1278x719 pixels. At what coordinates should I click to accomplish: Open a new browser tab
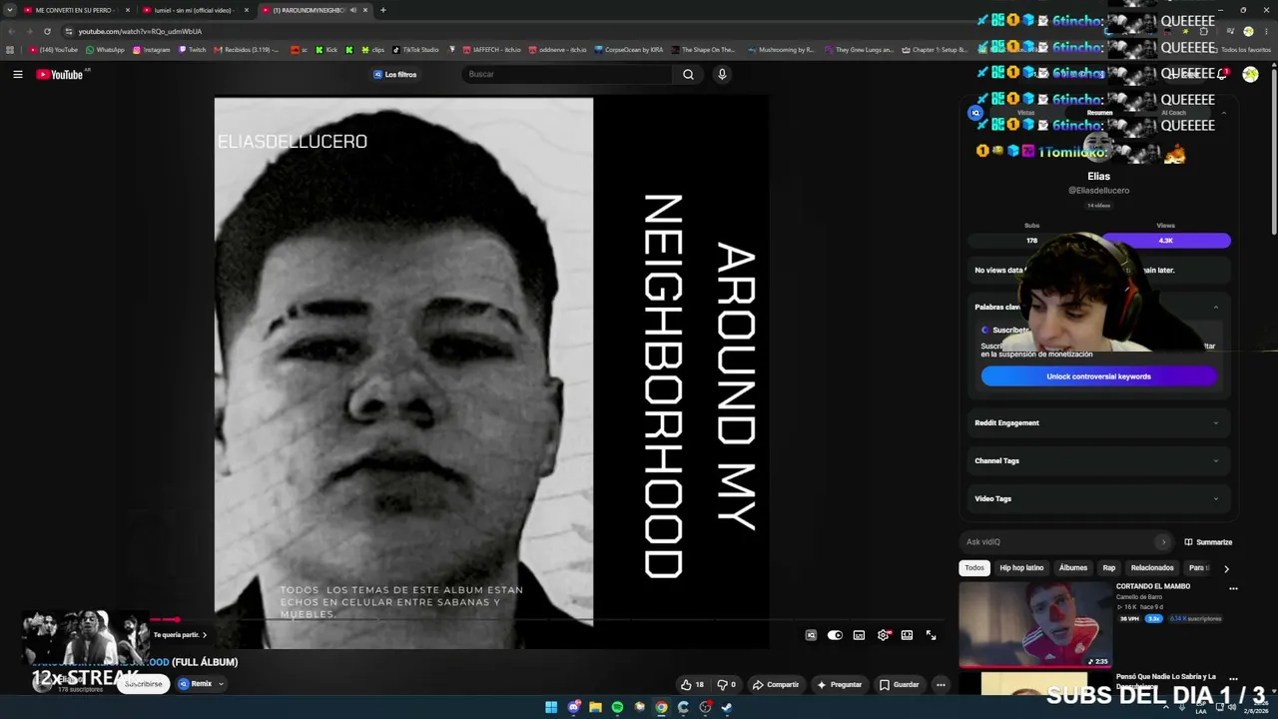point(383,10)
